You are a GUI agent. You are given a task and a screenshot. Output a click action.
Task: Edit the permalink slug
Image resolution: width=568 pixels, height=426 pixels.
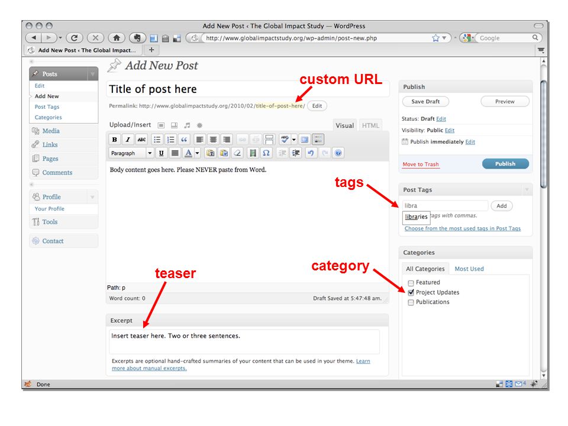coord(317,106)
